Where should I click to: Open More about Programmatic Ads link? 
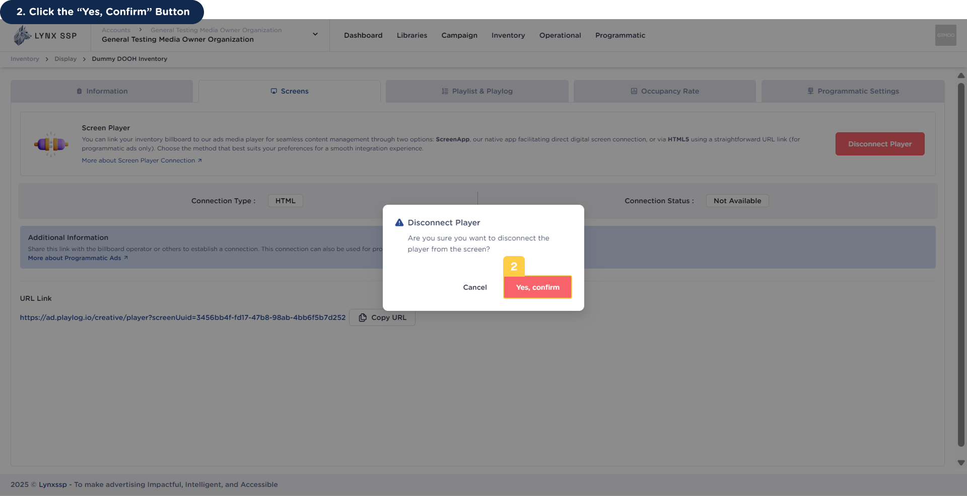(78, 258)
